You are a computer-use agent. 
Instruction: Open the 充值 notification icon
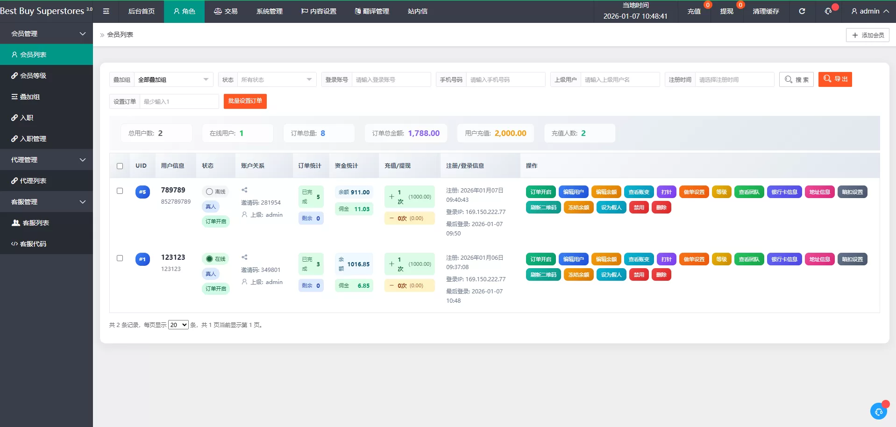point(694,11)
